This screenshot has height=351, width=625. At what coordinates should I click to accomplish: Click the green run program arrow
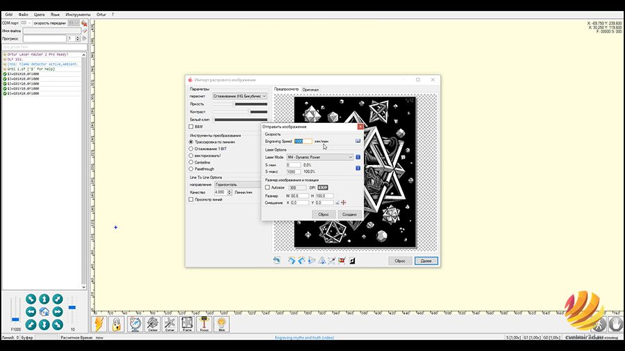click(x=85, y=39)
